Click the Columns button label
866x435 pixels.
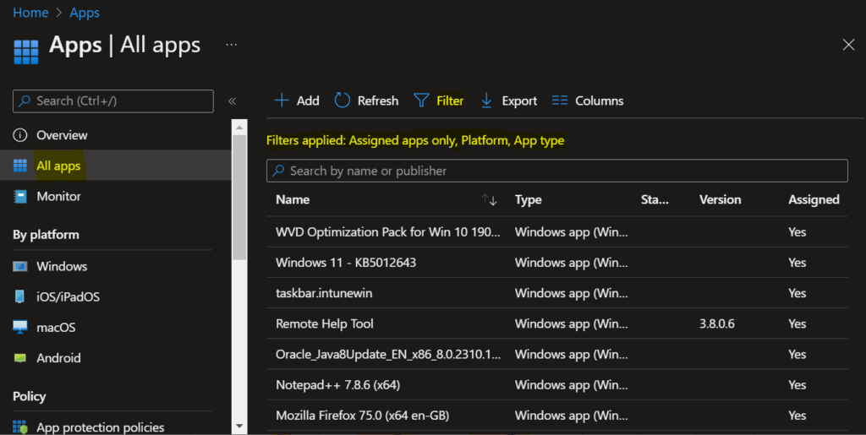point(600,101)
